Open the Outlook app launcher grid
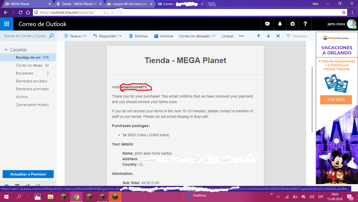 coord(7,24)
